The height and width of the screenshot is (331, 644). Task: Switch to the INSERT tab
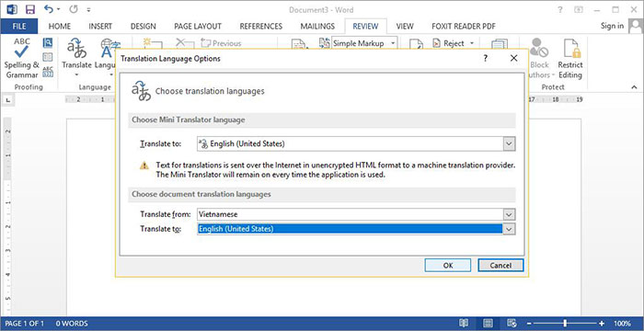coord(100,27)
